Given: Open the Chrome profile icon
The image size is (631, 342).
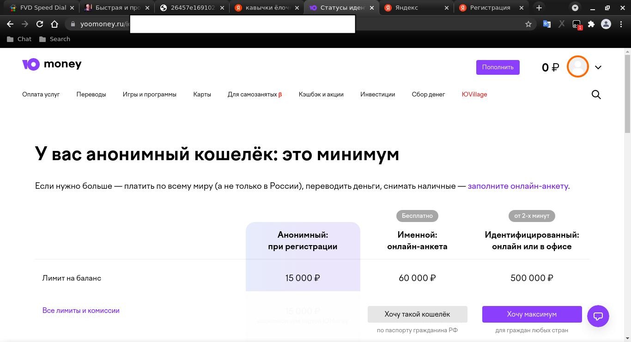Looking at the screenshot, I should [x=606, y=24].
